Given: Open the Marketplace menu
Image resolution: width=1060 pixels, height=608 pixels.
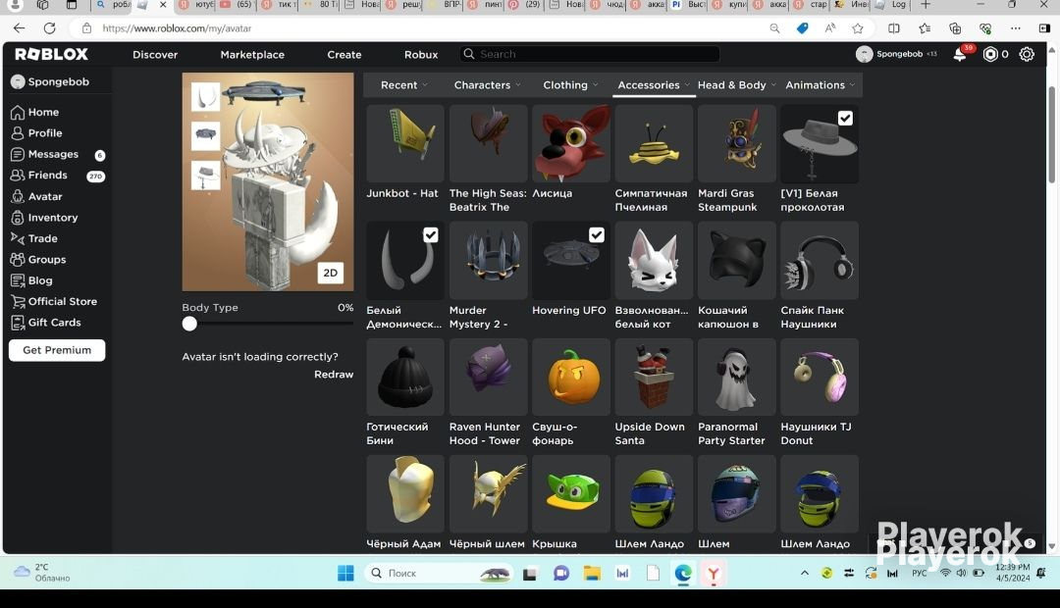Looking at the screenshot, I should [252, 55].
